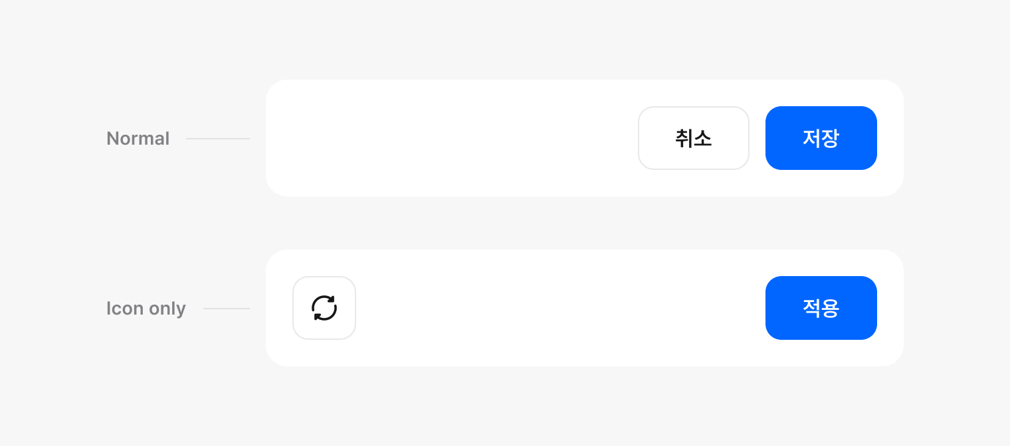Click the 취소 cancel button
This screenshot has height=446, width=1010.
point(693,138)
